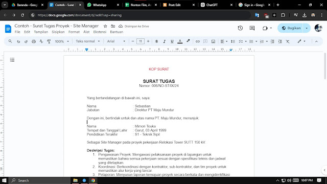Activate paint format tool
The height and width of the screenshot is (184, 327).
click(49, 41)
